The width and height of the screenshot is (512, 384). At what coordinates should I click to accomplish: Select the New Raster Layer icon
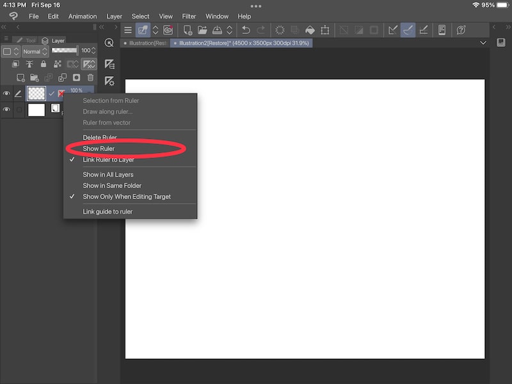[x=22, y=77]
